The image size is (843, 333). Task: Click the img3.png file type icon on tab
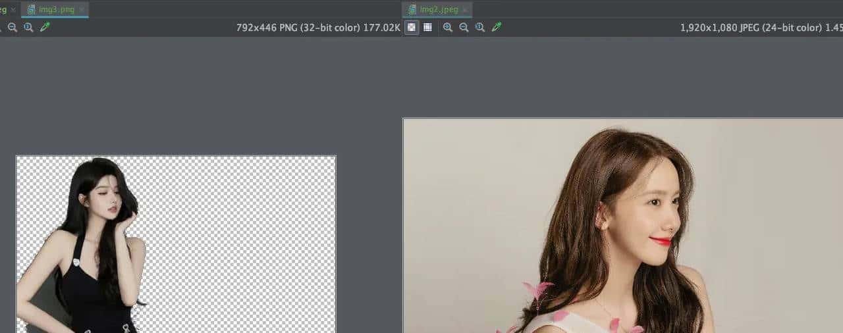pos(30,10)
